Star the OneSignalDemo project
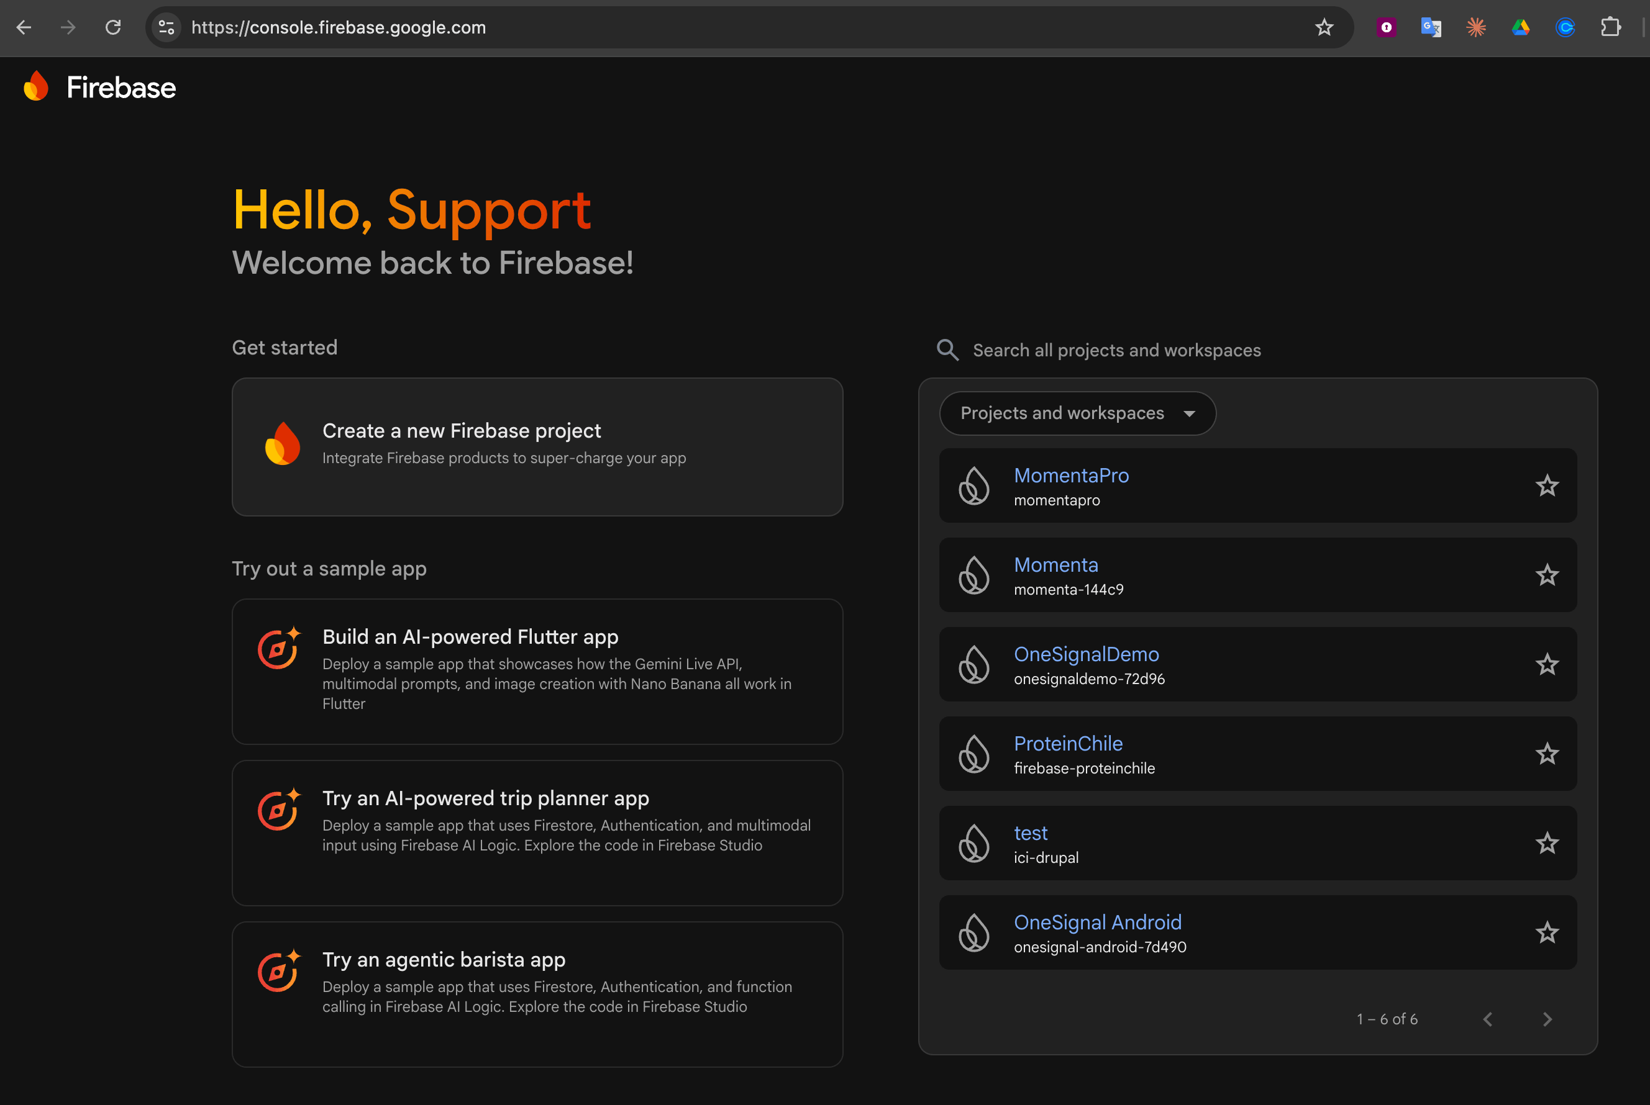 tap(1547, 664)
